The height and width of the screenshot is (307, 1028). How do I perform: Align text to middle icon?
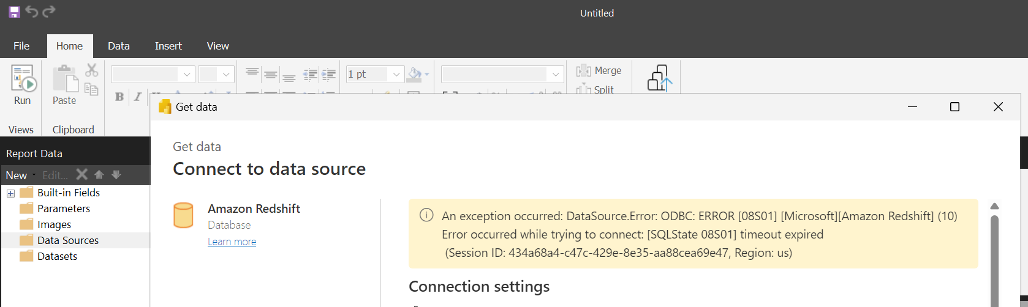270,75
